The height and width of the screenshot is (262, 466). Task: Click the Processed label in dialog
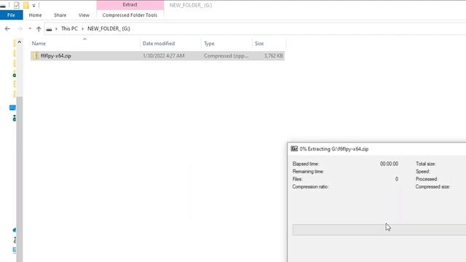click(x=427, y=179)
